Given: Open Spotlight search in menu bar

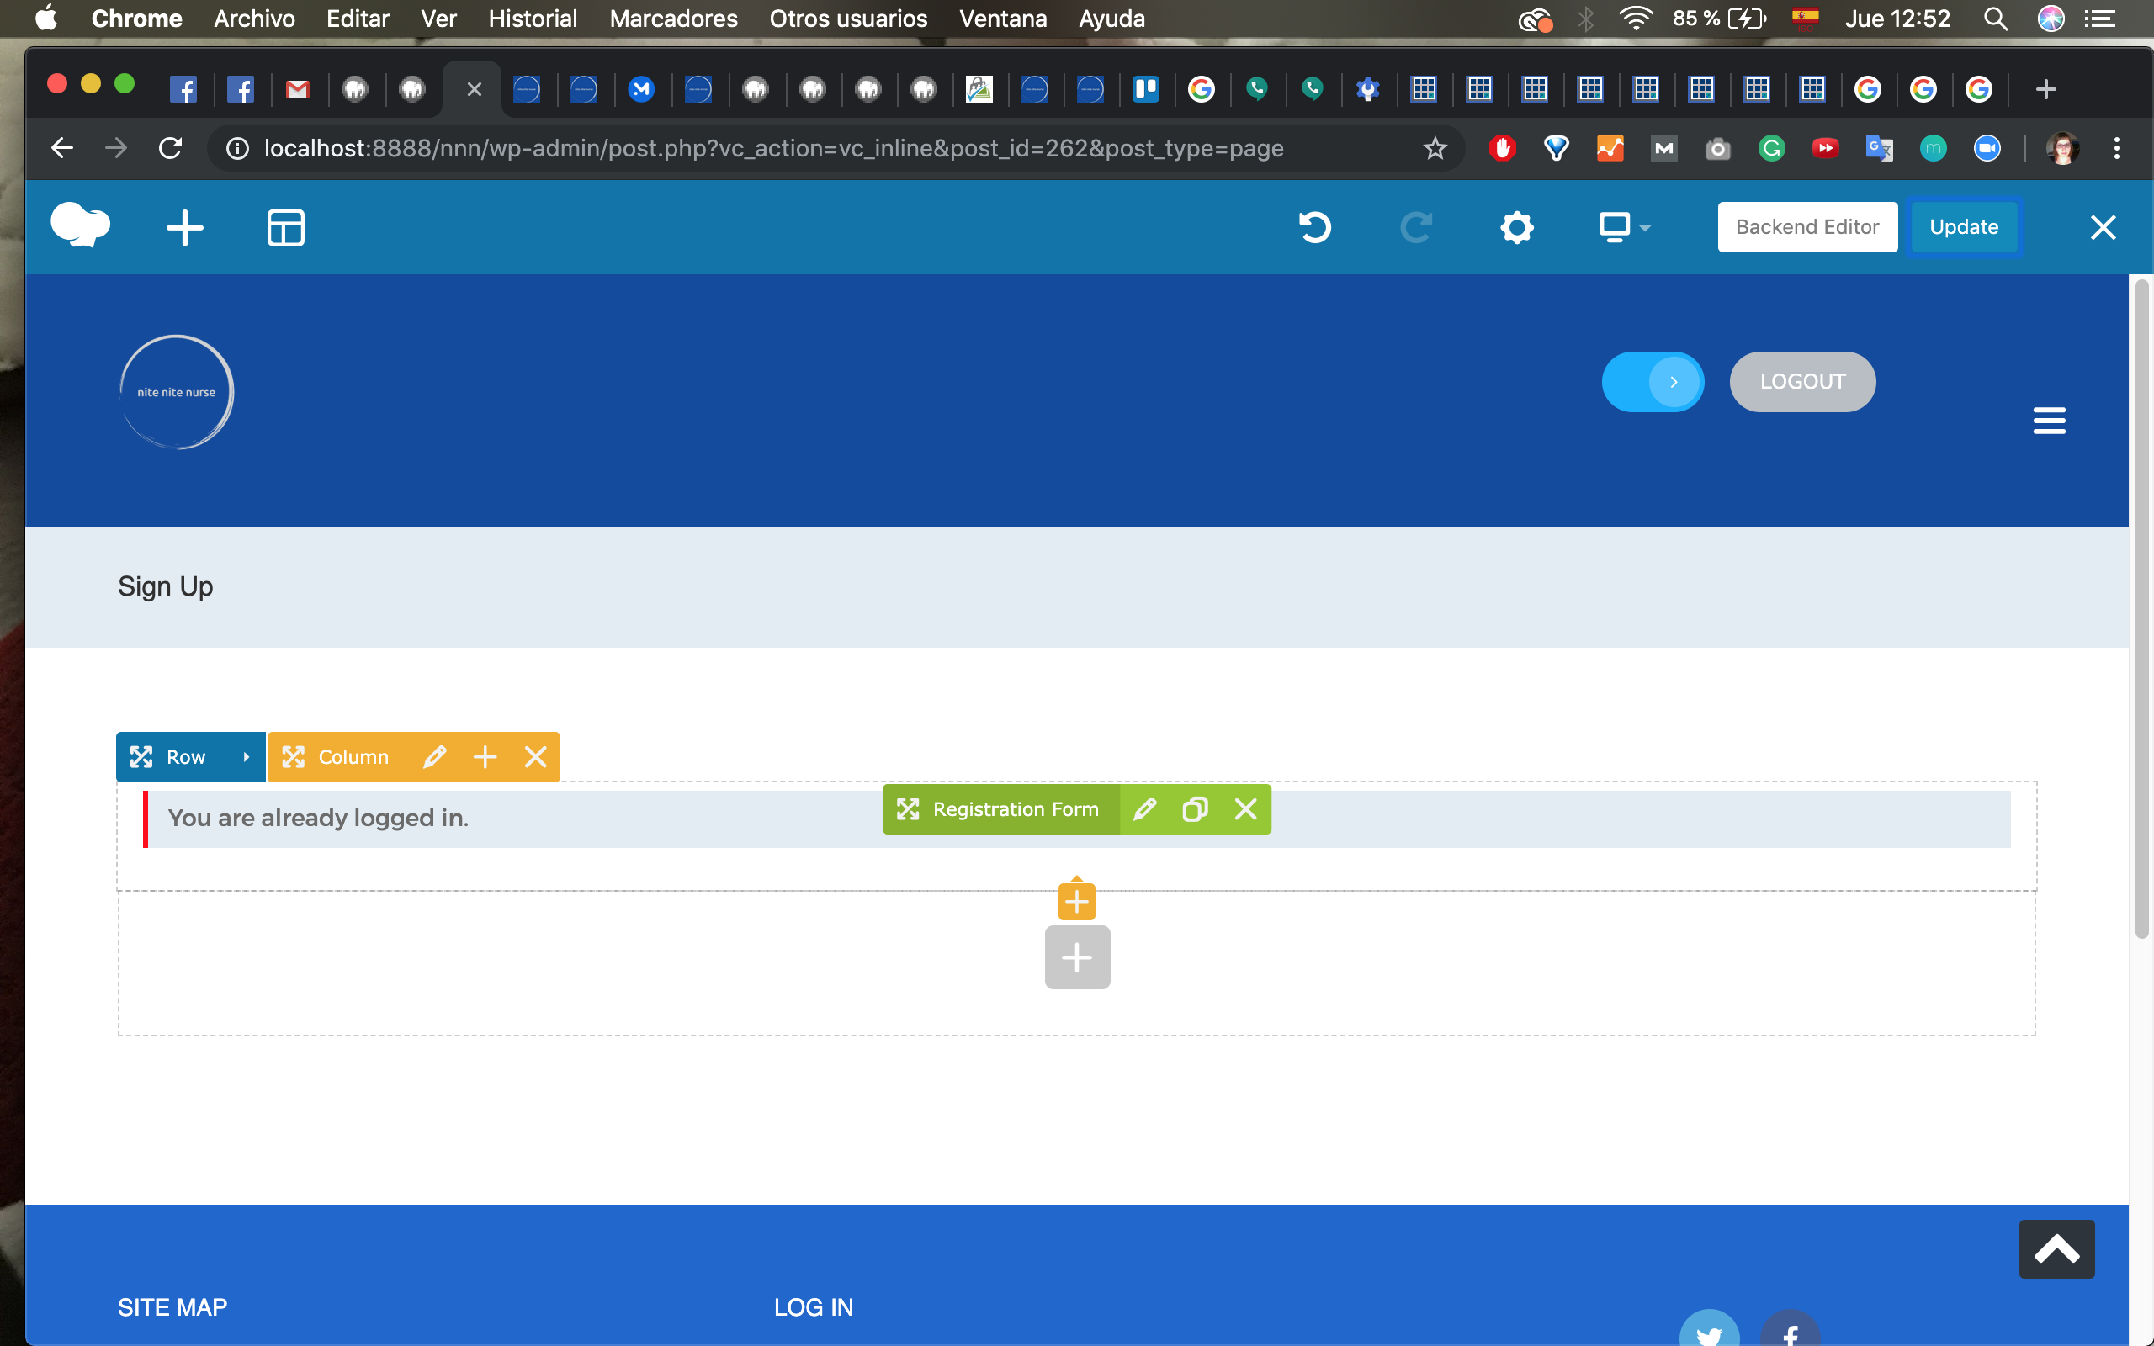Looking at the screenshot, I should [1996, 19].
